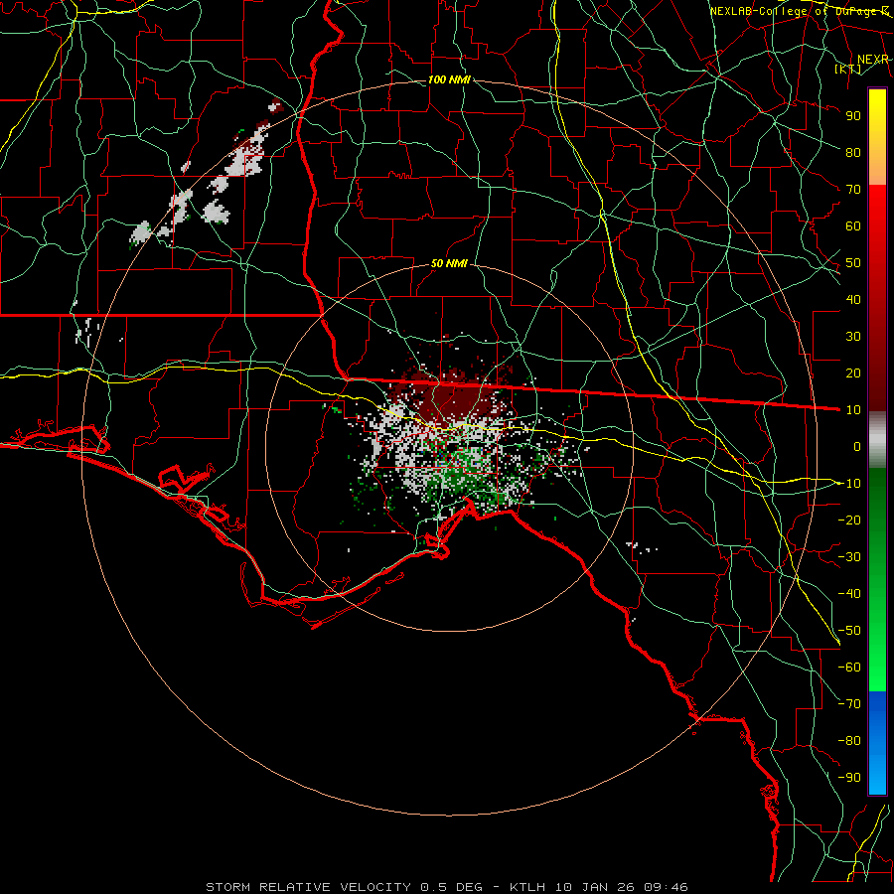Click the "20" value on the velocity scale
Viewport: 894px width, 894px height.
click(x=853, y=372)
